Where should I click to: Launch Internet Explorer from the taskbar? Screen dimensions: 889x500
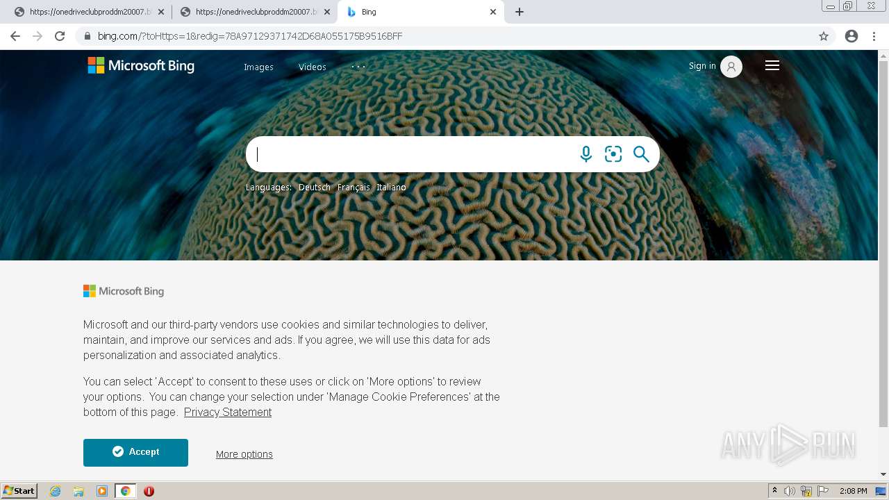pyautogui.click(x=56, y=491)
